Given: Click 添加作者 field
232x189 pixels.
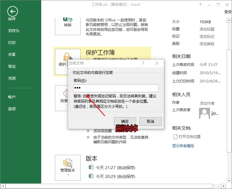Looking at the screenshot, I should point(207,103).
